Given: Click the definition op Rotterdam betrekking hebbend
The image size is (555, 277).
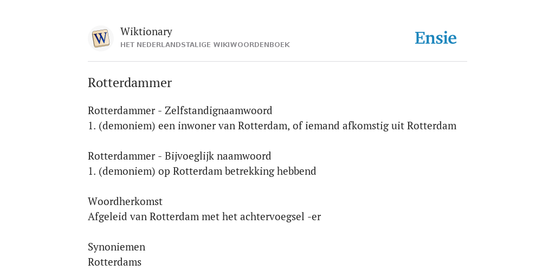Looking at the screenshot, I should tap(202, 172).
